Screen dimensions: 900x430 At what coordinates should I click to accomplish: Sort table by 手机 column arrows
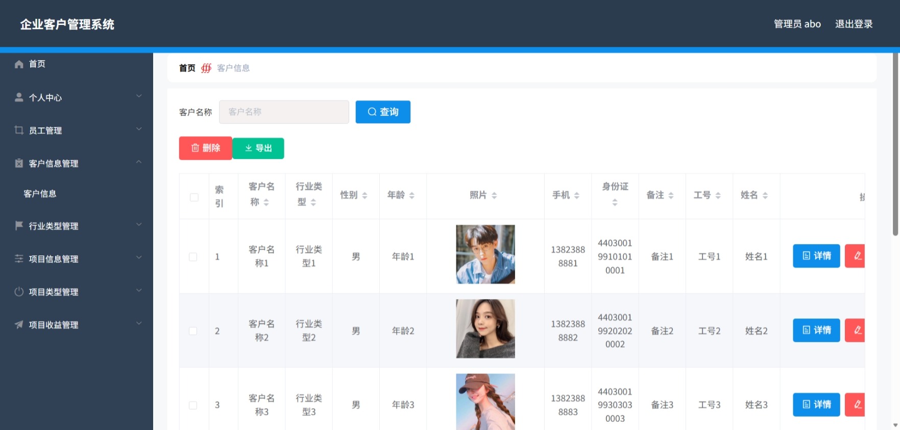[x=576, y=195]
